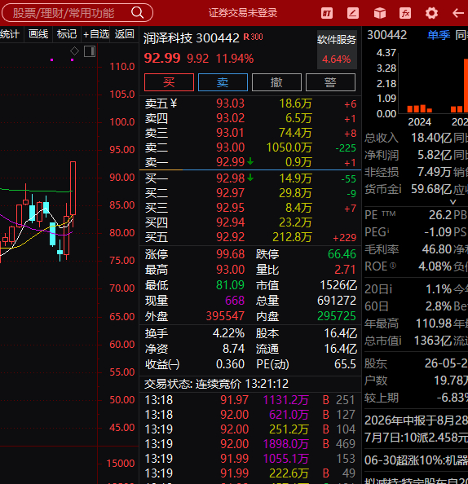Toggle the side panel layout icon

(x=90, y=51)
